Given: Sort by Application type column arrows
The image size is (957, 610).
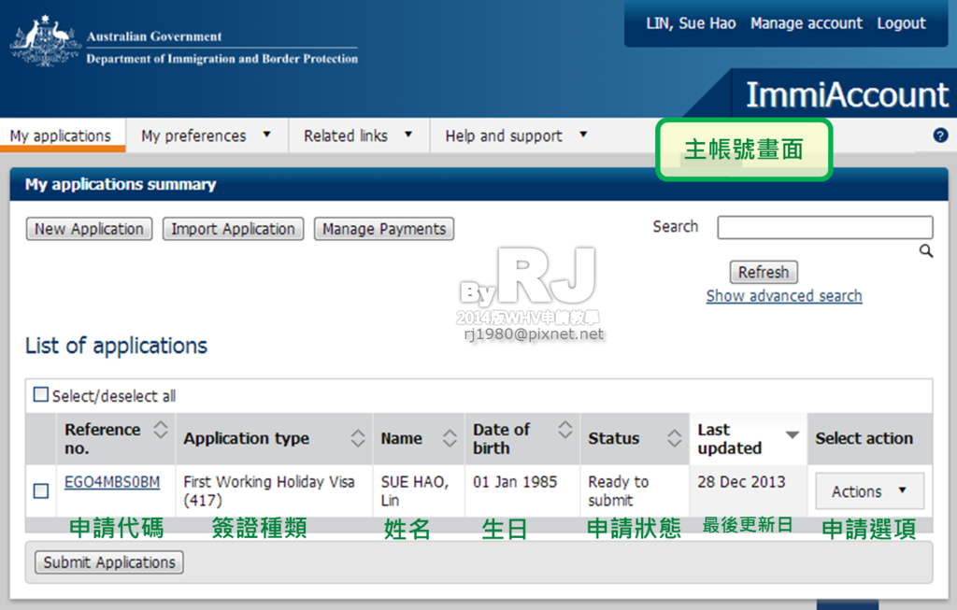Looking at the screenshot, I should (358, 438).
